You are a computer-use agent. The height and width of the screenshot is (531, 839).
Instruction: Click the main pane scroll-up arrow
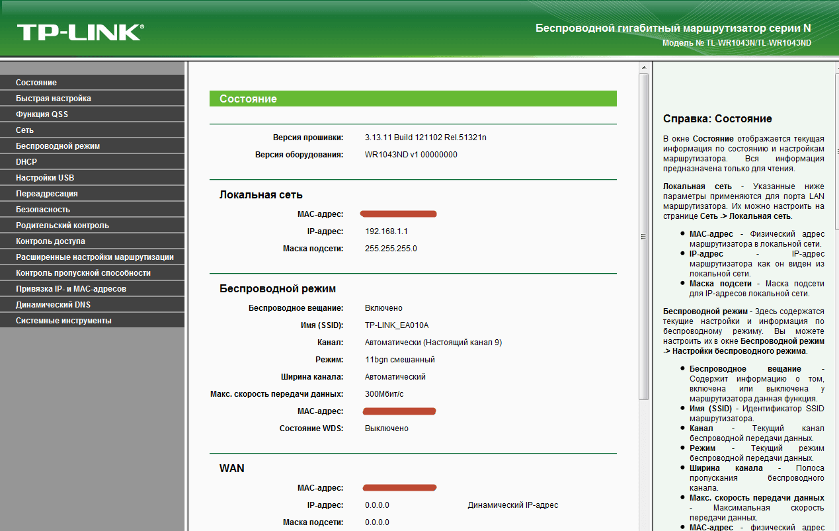click(643, 67)
